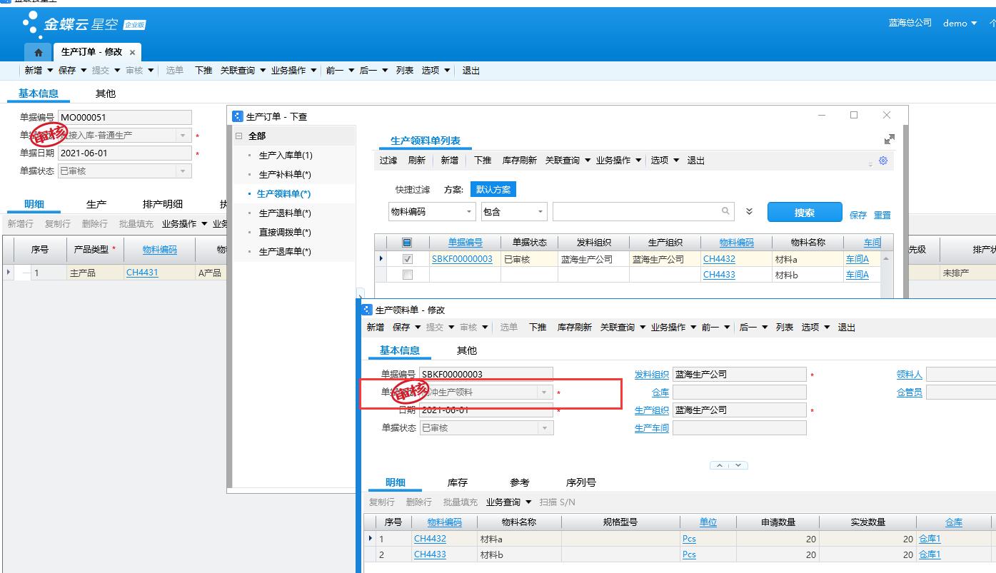Image resolution: width=996 pixels, height=573 pixels.
Task: Switch to 其他 tab in 生产订单
Action: 106,93
